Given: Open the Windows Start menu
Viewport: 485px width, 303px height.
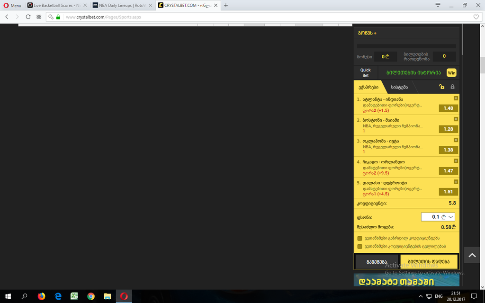Looking at the screenshot, I should 8,296.
